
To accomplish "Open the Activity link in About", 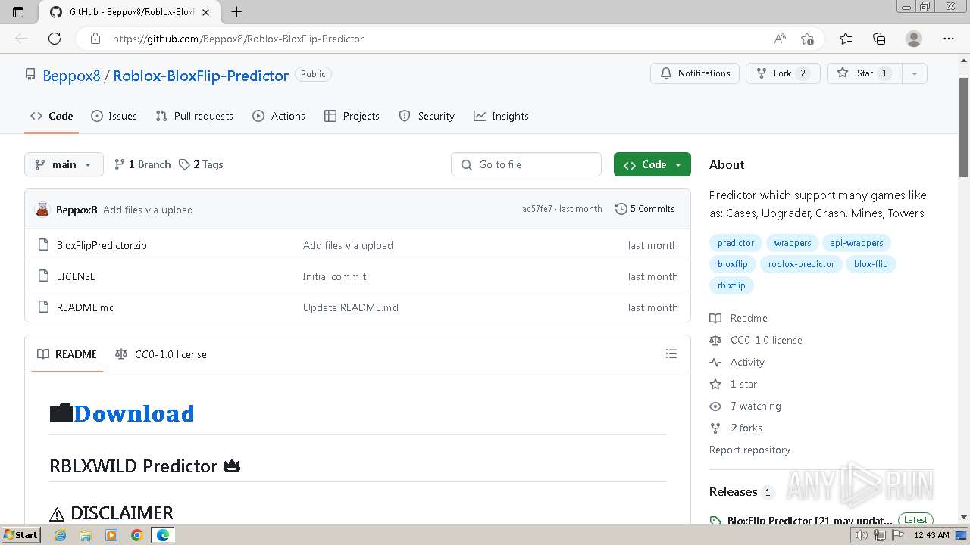I will coord(747,362).
